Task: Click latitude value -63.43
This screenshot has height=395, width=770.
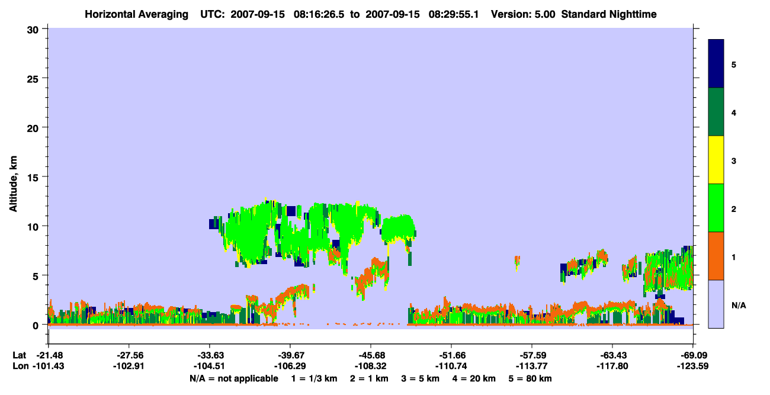Action: coord(612,355)
